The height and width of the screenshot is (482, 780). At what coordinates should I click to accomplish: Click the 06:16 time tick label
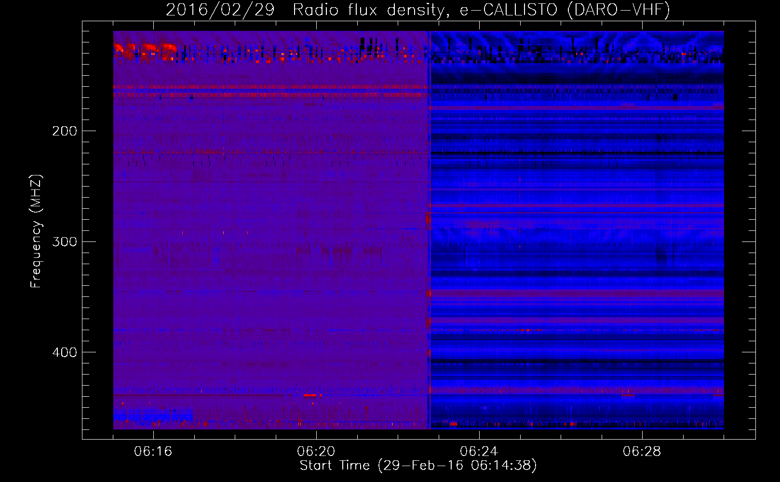tap(153, 452)
